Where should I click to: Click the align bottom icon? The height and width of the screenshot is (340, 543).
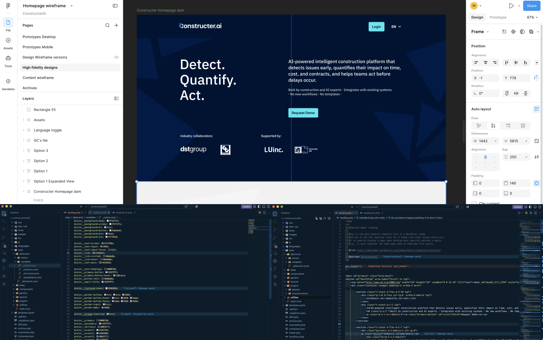pos(526,63)
